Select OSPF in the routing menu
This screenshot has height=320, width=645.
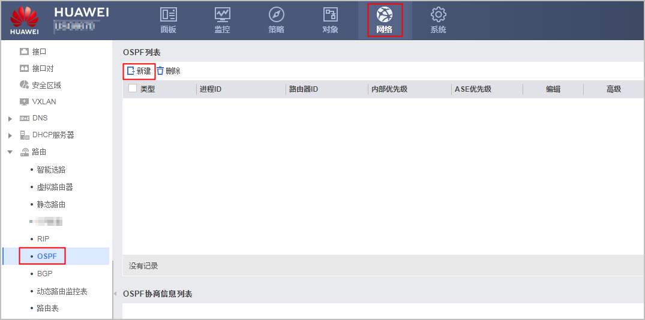click(47, 256)
